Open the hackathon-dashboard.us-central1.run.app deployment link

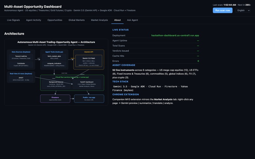pos(175,35)
